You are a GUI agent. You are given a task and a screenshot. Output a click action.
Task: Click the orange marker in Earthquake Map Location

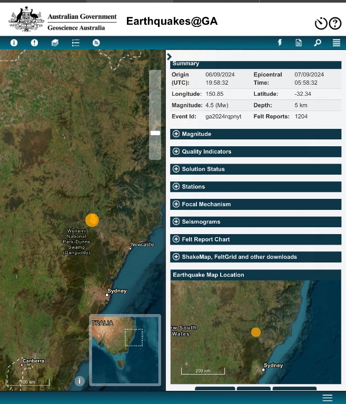click(x=256, y=332)
